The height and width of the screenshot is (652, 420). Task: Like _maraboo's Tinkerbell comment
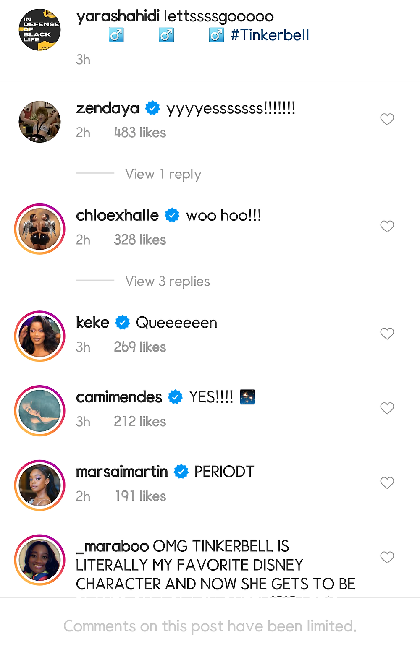pyautogui.click(x=387, y=557)
